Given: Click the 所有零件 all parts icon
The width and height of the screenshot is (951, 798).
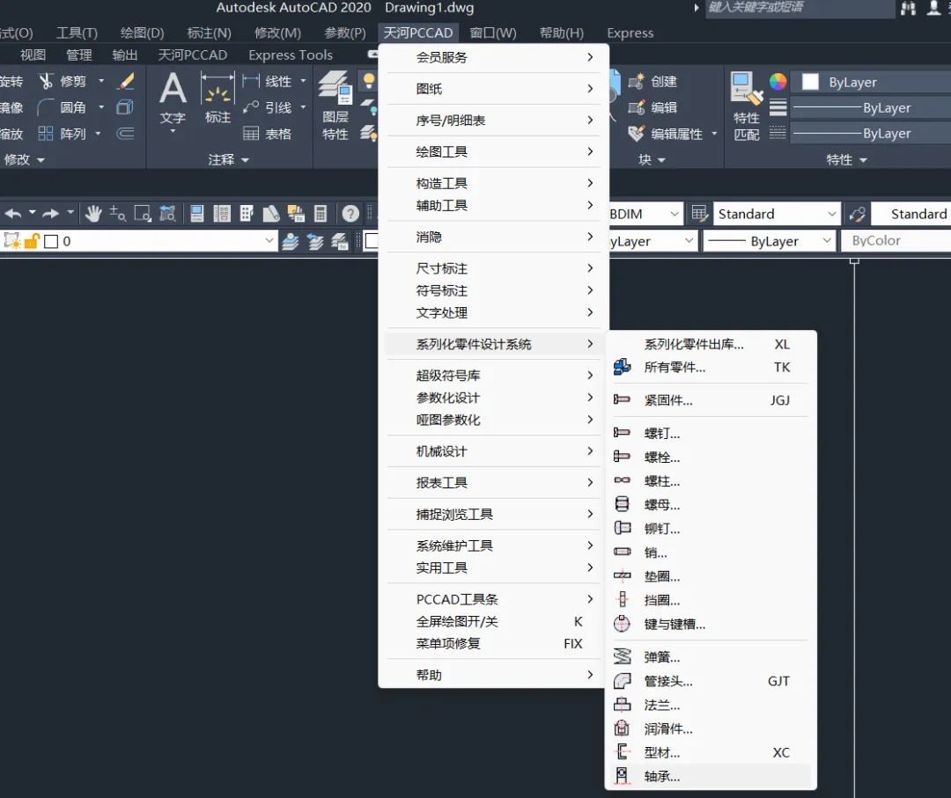Looking at the screenshot, I should [x=622, y=367].
